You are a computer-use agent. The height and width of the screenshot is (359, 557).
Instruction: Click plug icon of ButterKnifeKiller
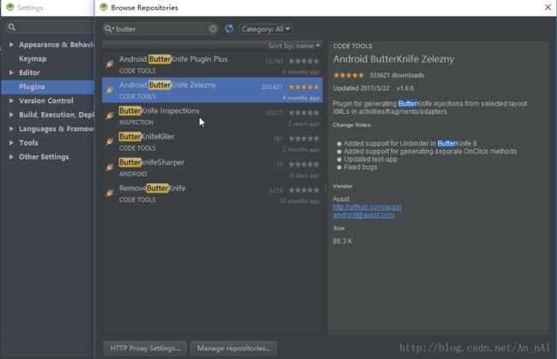[110, 141]
